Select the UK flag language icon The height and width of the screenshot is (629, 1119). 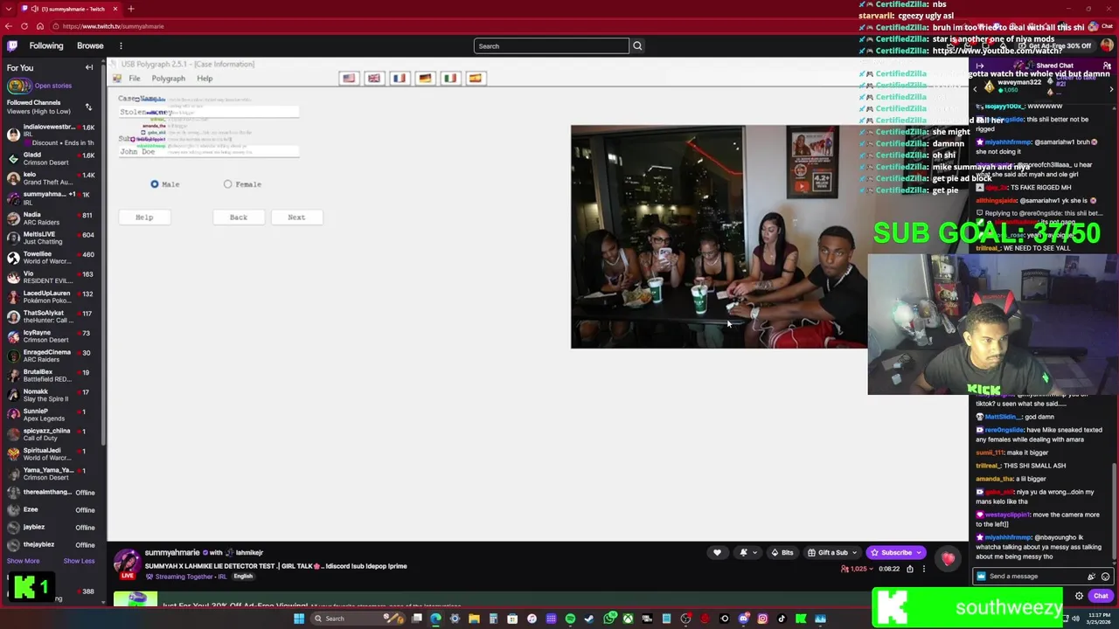click(x=374, y=78)
